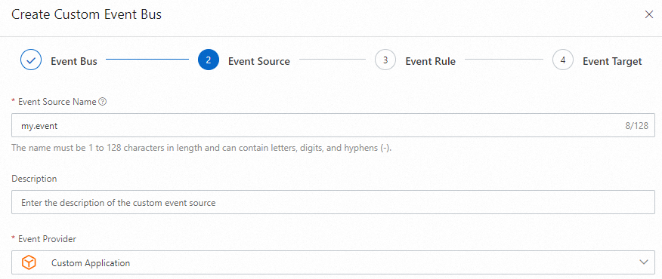The width and height of the screenshot is (662, 279).
Task: Click the step 4 number circle
Action: click(x=563, y=60)
